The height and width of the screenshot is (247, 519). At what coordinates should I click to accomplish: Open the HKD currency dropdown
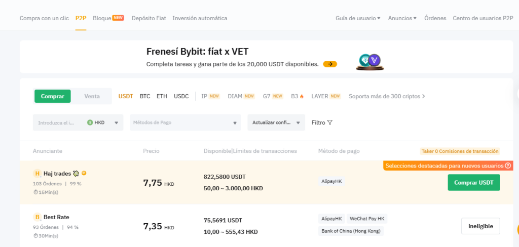pos(103,122)
